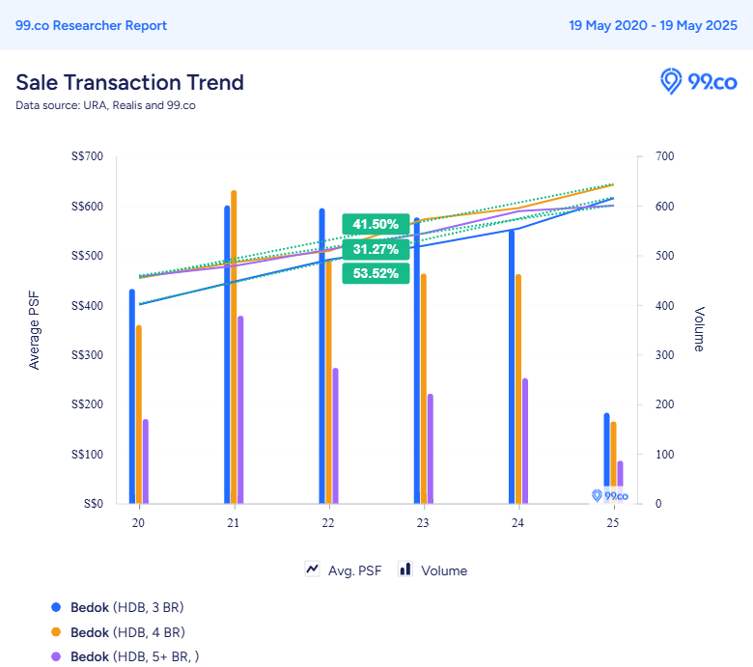Click the blue Bedok HDB 3 BR dot
Image resolution: width=753 pixels, height=667 pixels.
click(x=56, y=607)
